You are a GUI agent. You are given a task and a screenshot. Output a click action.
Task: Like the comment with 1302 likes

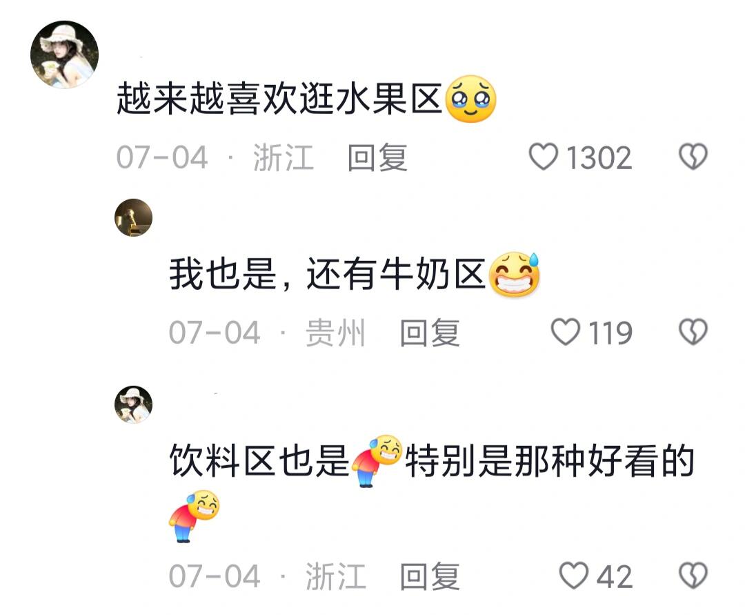pos(544,157)
